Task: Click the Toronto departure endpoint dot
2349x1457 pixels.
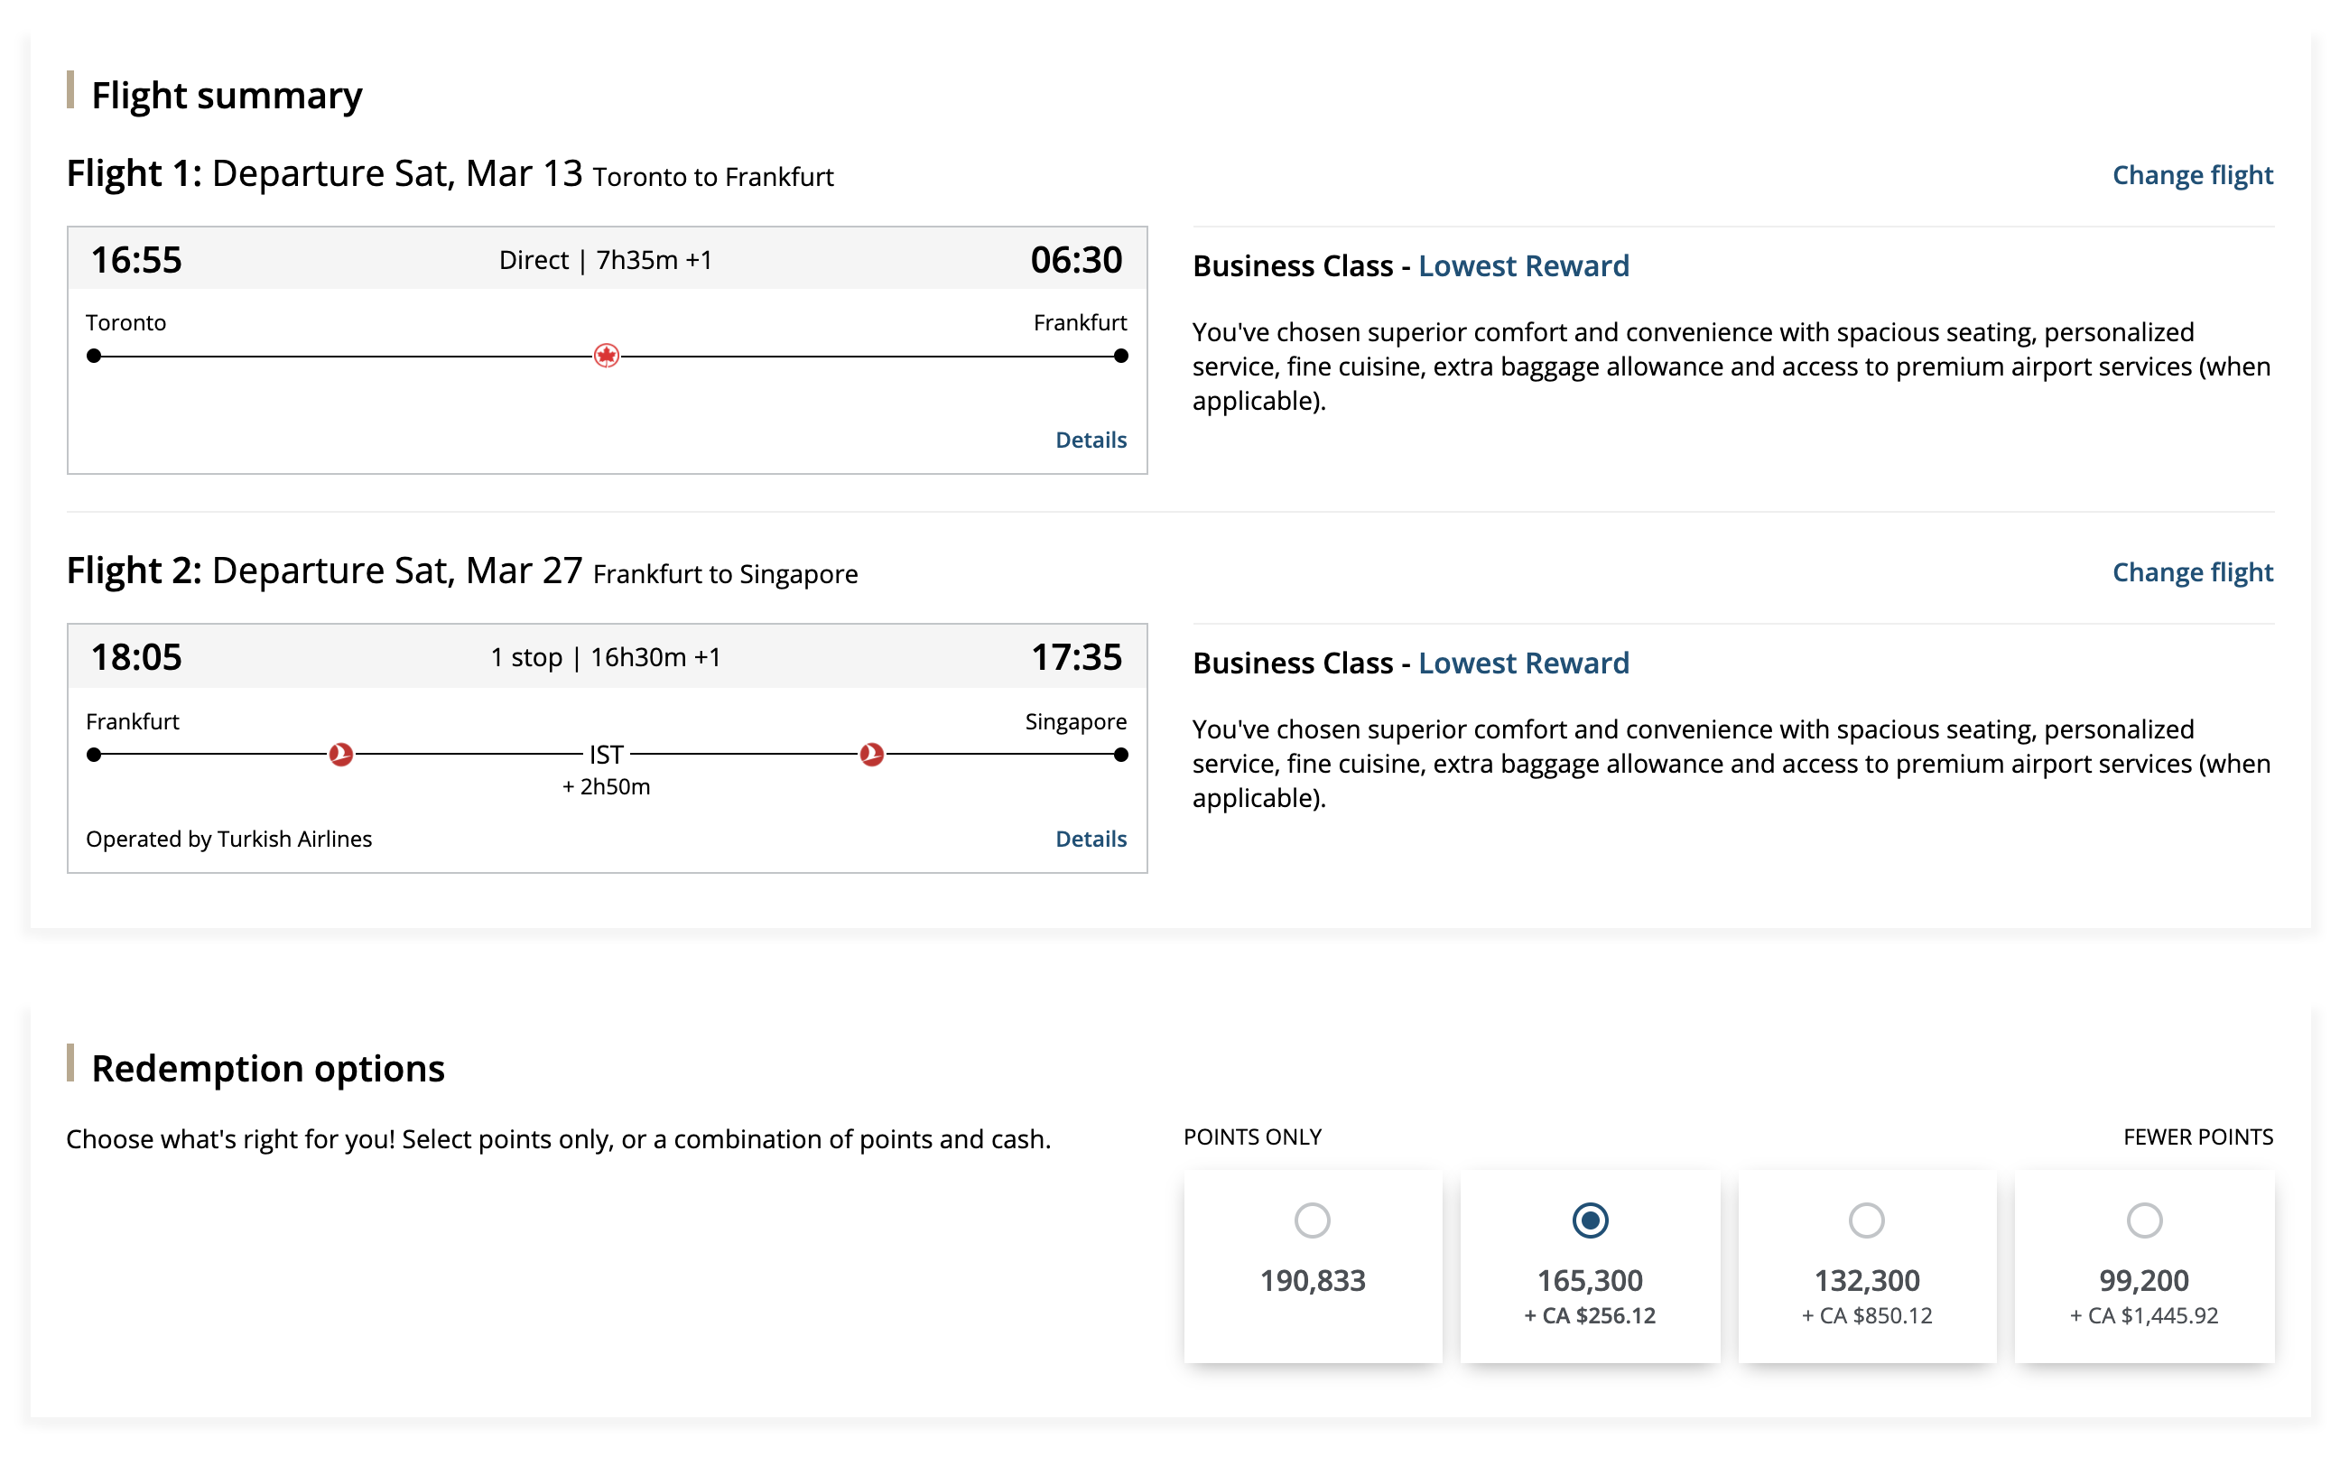Action: pos(94,356)
